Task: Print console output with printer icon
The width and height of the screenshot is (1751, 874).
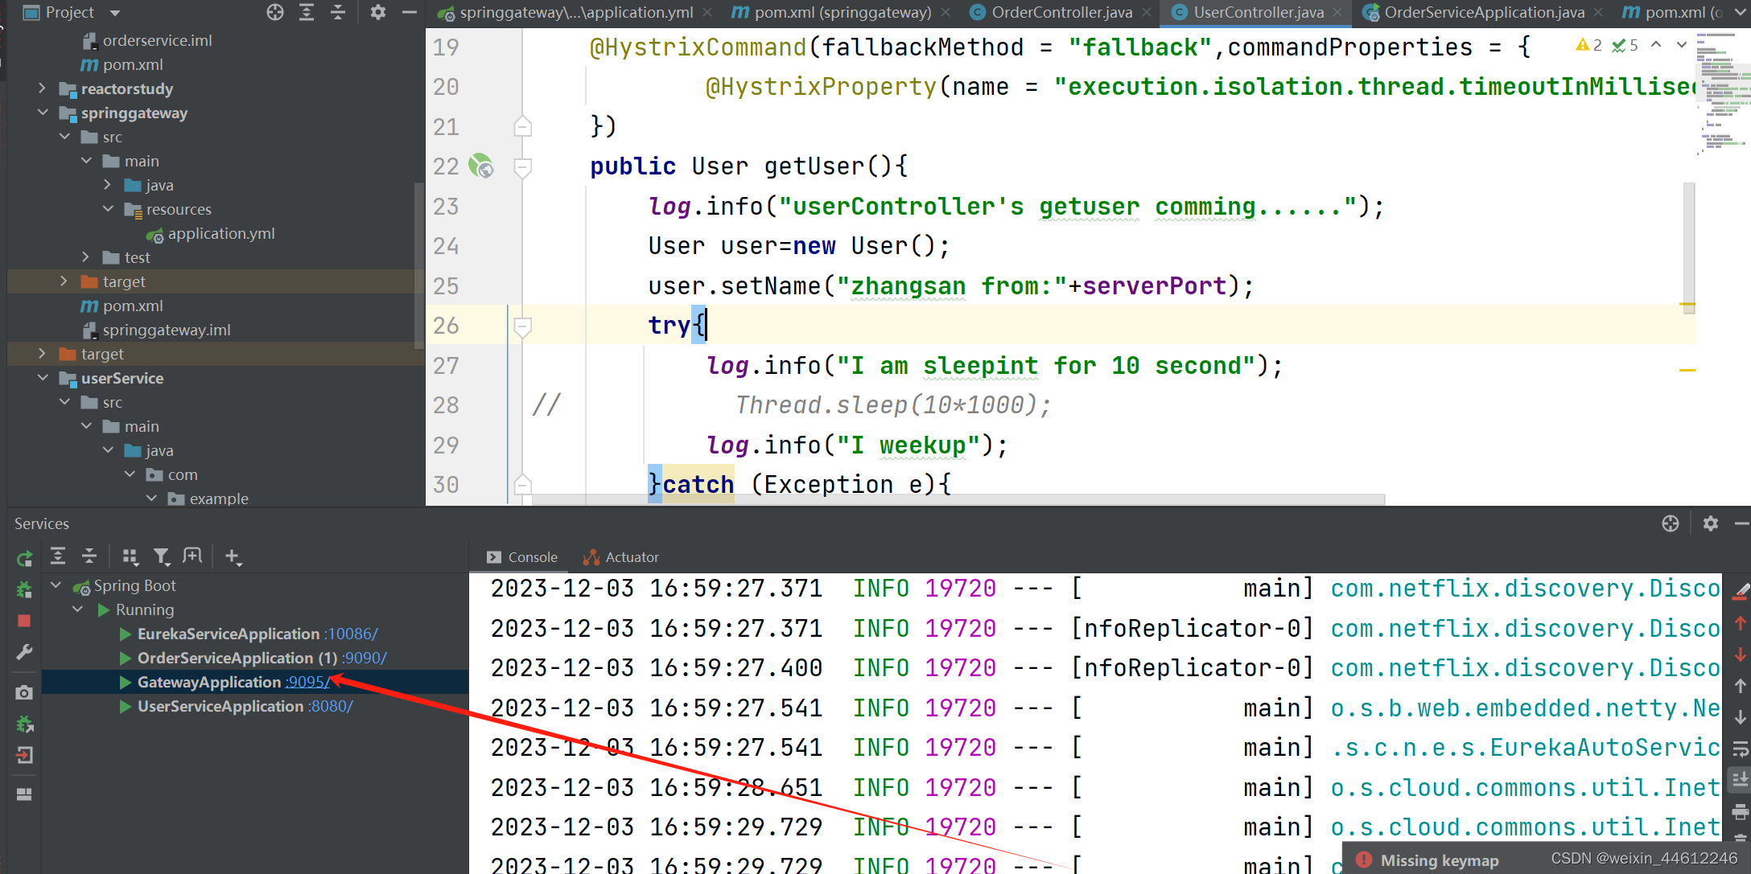Action: 1741,811
